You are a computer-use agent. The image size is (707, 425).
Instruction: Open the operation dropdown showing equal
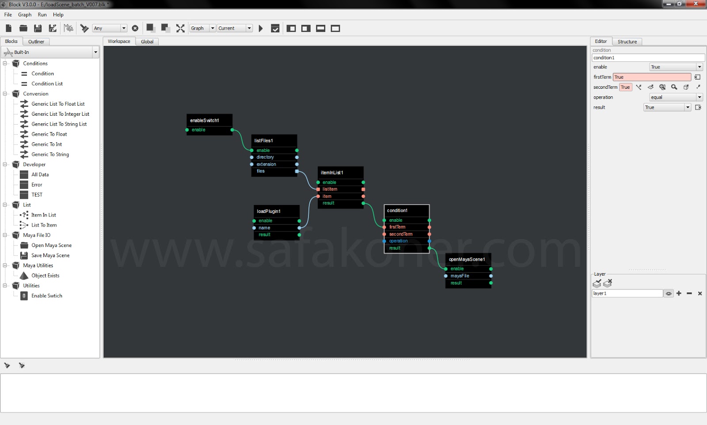click(x=676, y=97)
